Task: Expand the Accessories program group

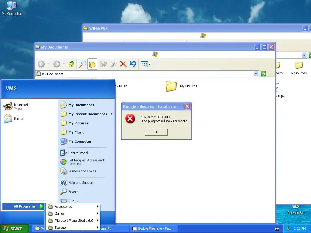Action: tap(73, 207)
